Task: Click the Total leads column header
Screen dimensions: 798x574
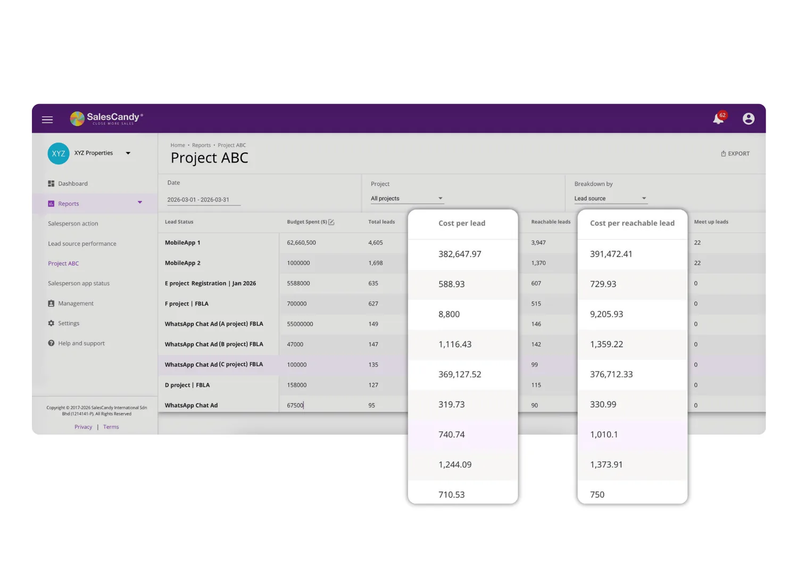Action: [381, 222]
